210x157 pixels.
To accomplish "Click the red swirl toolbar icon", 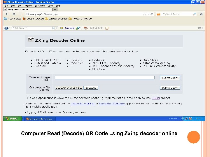I will point(86,28).
